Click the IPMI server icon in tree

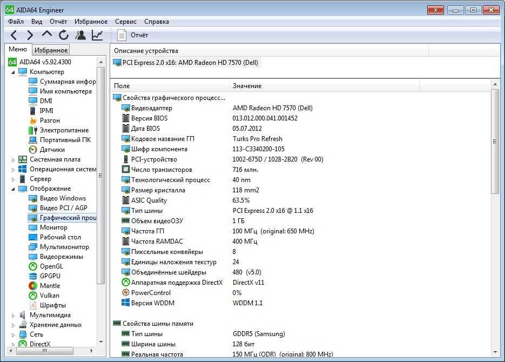click(x=32, y=111)
